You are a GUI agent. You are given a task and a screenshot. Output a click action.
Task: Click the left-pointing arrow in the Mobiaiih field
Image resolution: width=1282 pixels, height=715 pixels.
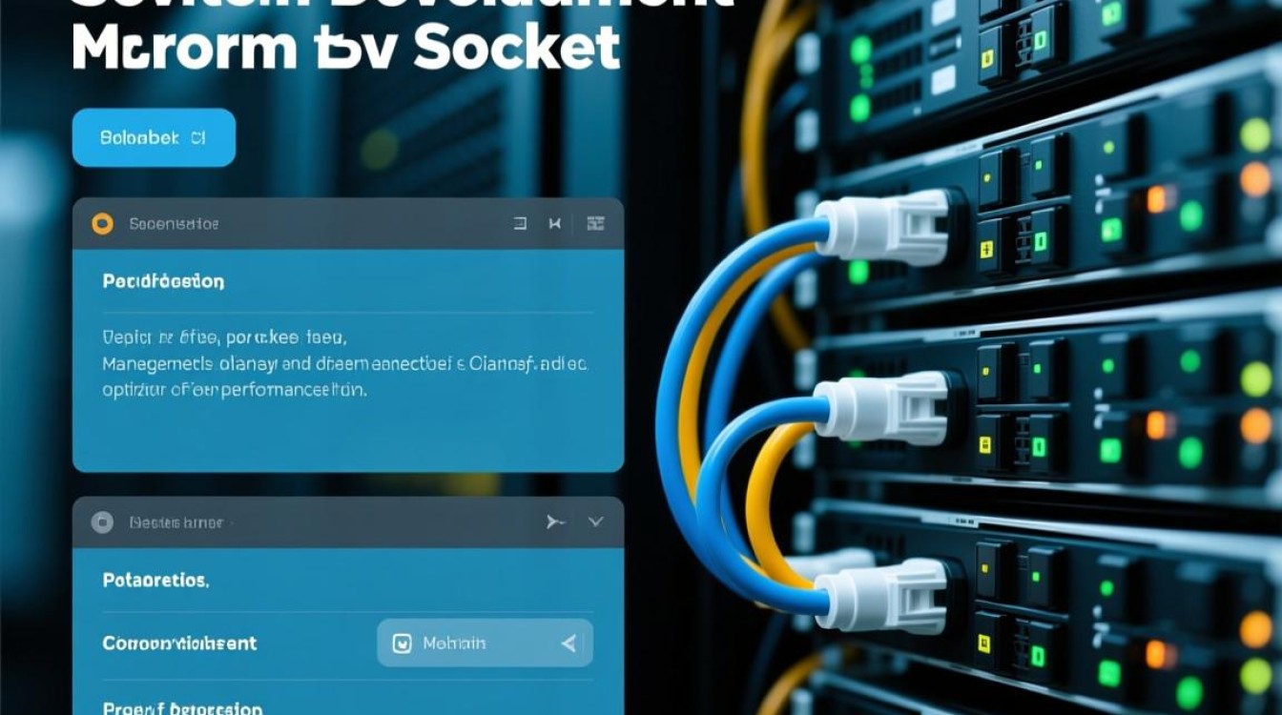[x=569, y=643]
